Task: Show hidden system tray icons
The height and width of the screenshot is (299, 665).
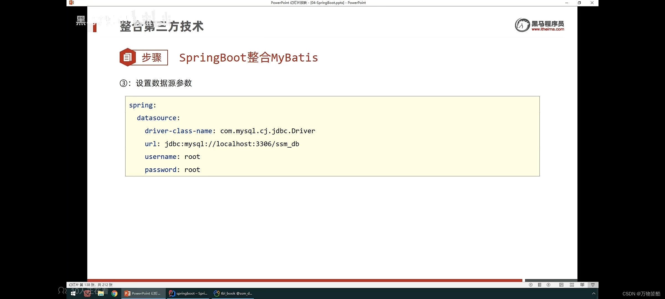Action: click(594, 293)
